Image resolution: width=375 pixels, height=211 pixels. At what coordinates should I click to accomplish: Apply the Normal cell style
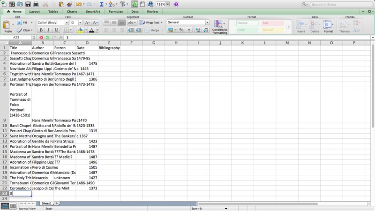coord(247,23)
